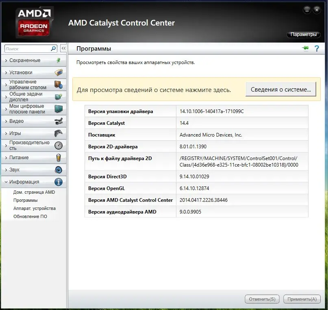Click the Питание battery icon
This screenshot has width=328, height=310.
click(59, 158)
